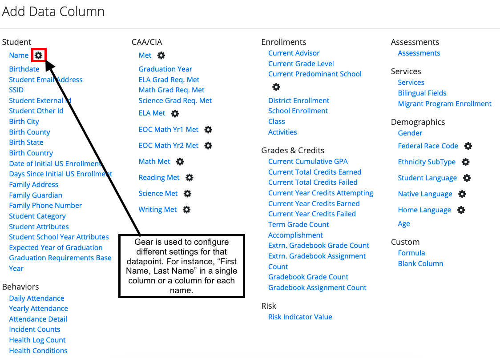Configure the Reading Met gear icon

pyautogui.click(x=190, y=177)
